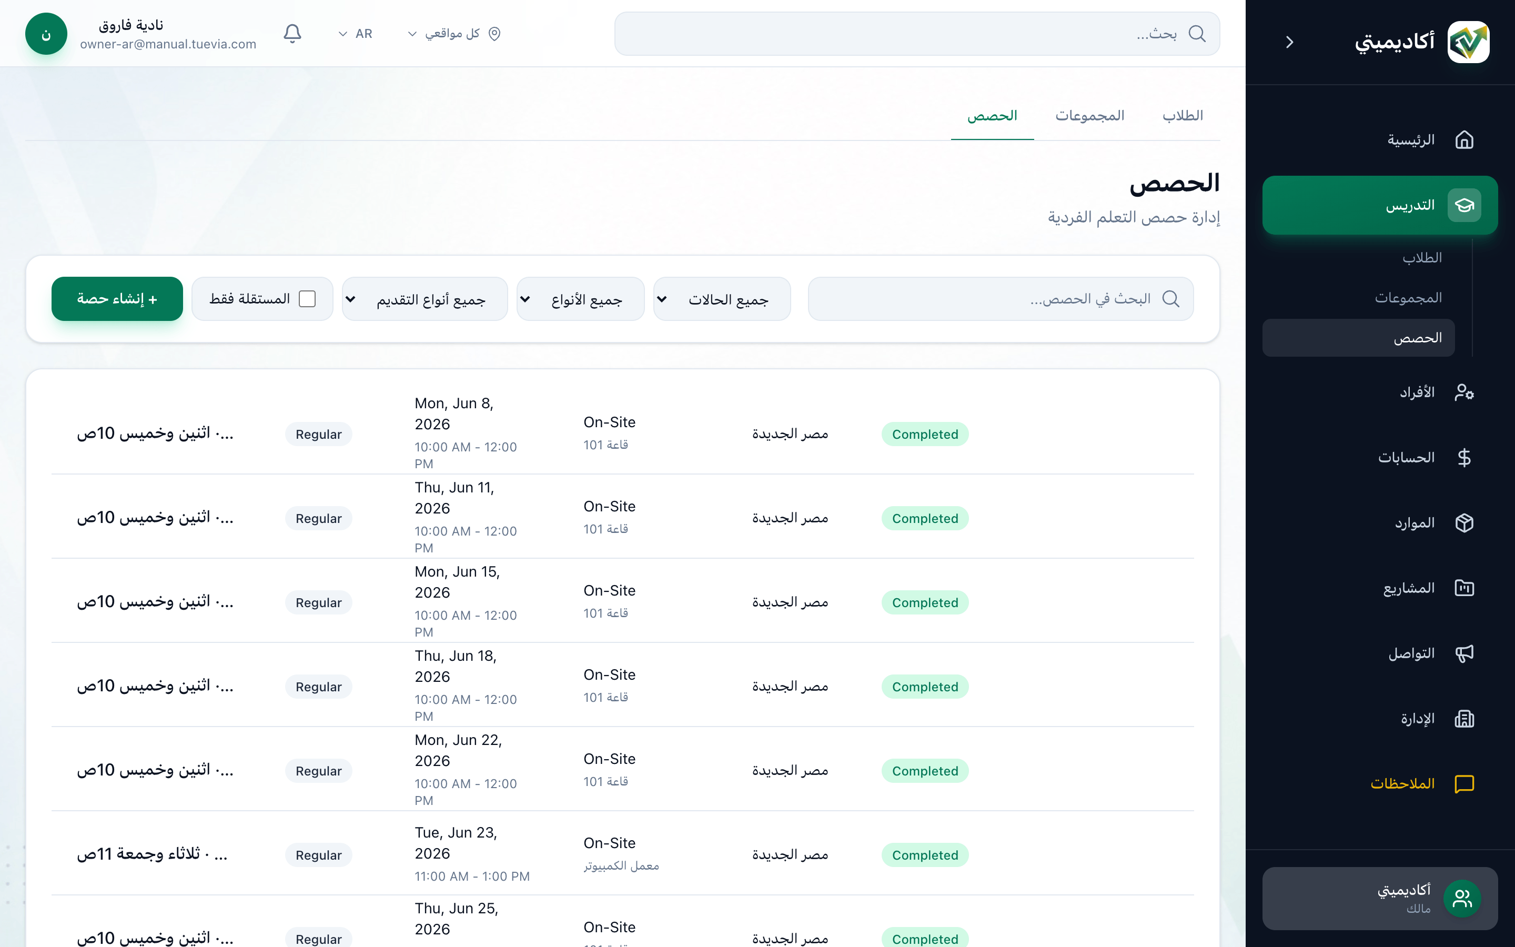Click مصر الجديدة location on Jun 15 row

coord(790,602)
